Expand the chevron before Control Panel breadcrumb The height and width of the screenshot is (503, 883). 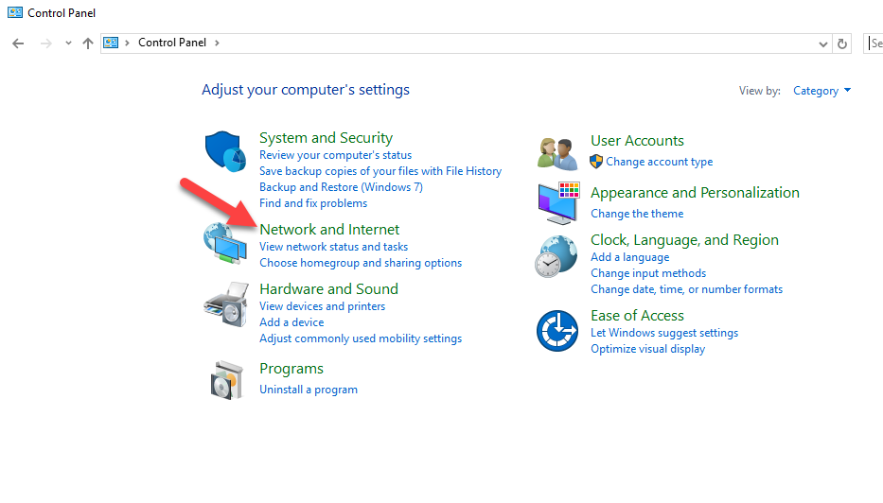[x=127, y=43]
